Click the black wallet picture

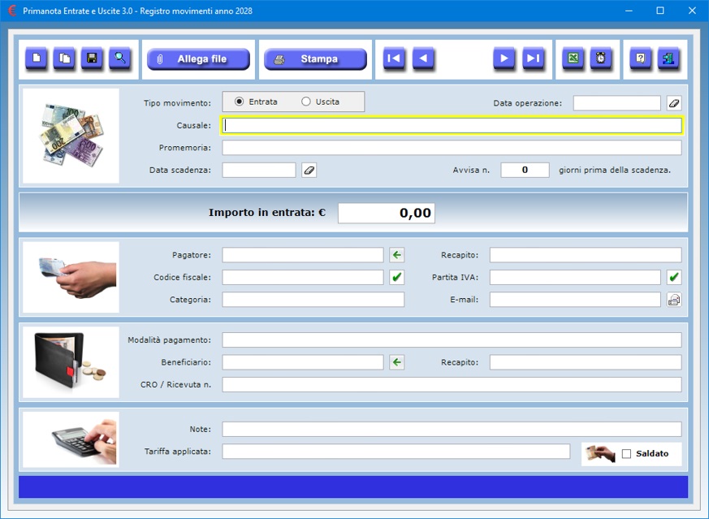point(71,362)
